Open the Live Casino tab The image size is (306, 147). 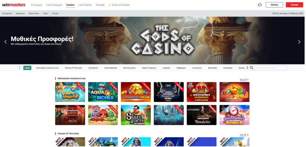point(85,5)
